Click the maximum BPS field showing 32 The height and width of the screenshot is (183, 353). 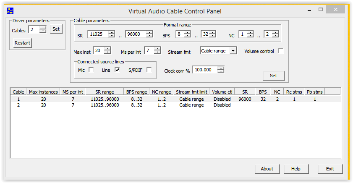coord(205,34)
